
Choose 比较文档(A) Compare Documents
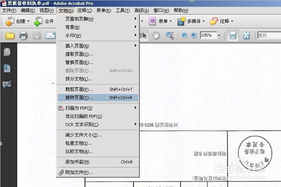pyautogui.click(x=98, y=151)
